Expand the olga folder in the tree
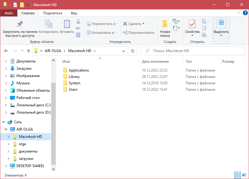 coord(8,144)
